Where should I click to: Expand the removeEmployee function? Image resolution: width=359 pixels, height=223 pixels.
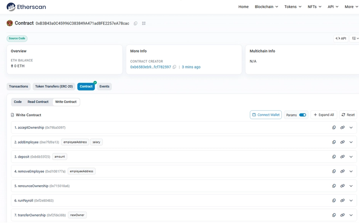(351, 171)
